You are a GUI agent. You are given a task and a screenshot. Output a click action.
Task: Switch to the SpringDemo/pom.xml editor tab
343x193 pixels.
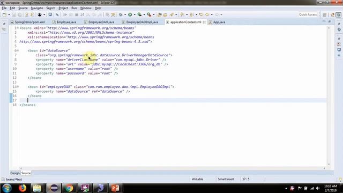coord(28,22)
